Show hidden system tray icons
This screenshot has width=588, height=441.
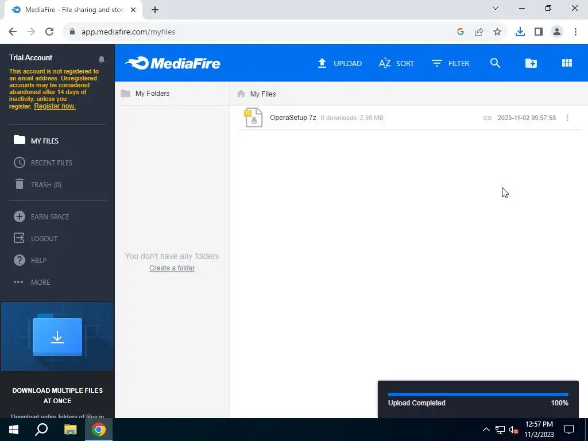coord(486,430)
